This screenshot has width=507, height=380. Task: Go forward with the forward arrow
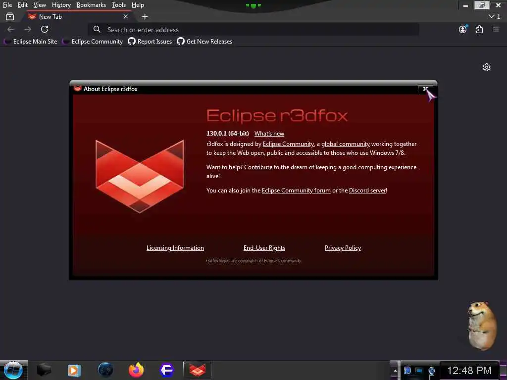[28, 29]
